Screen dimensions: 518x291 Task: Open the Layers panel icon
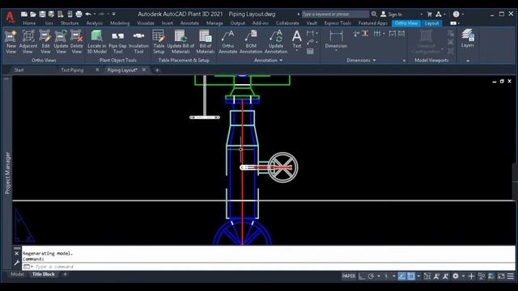point(468,38)
